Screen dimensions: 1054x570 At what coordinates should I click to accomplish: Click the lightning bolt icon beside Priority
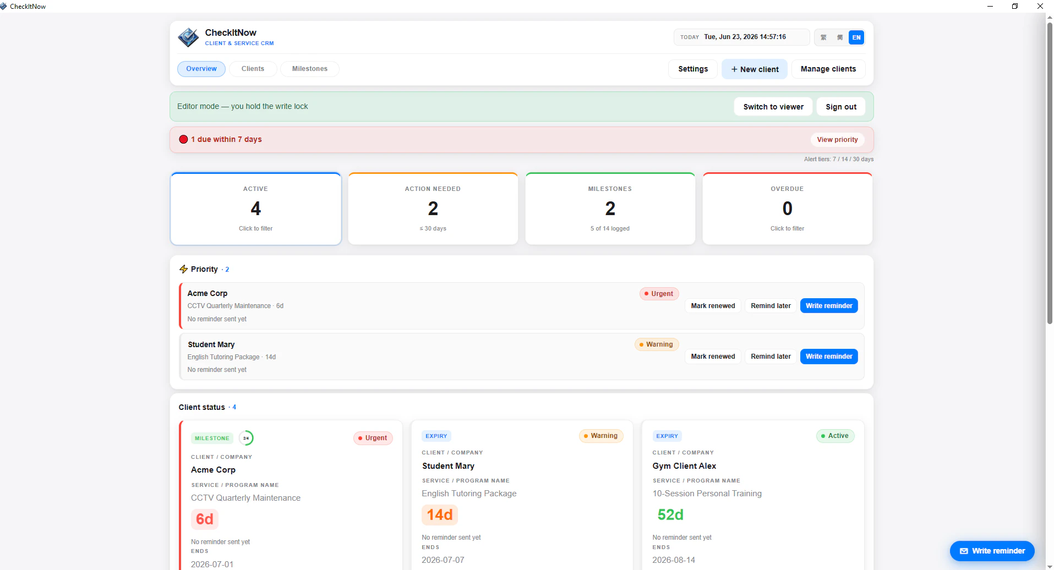(183, 269)
